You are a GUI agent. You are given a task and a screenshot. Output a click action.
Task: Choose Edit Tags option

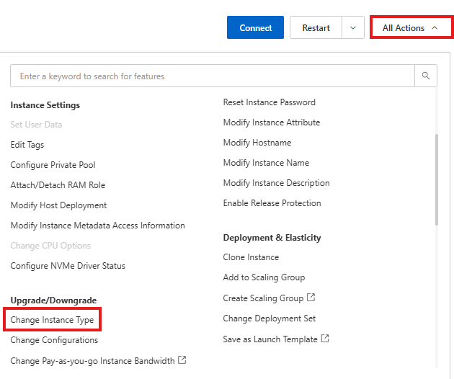(27, 145)
